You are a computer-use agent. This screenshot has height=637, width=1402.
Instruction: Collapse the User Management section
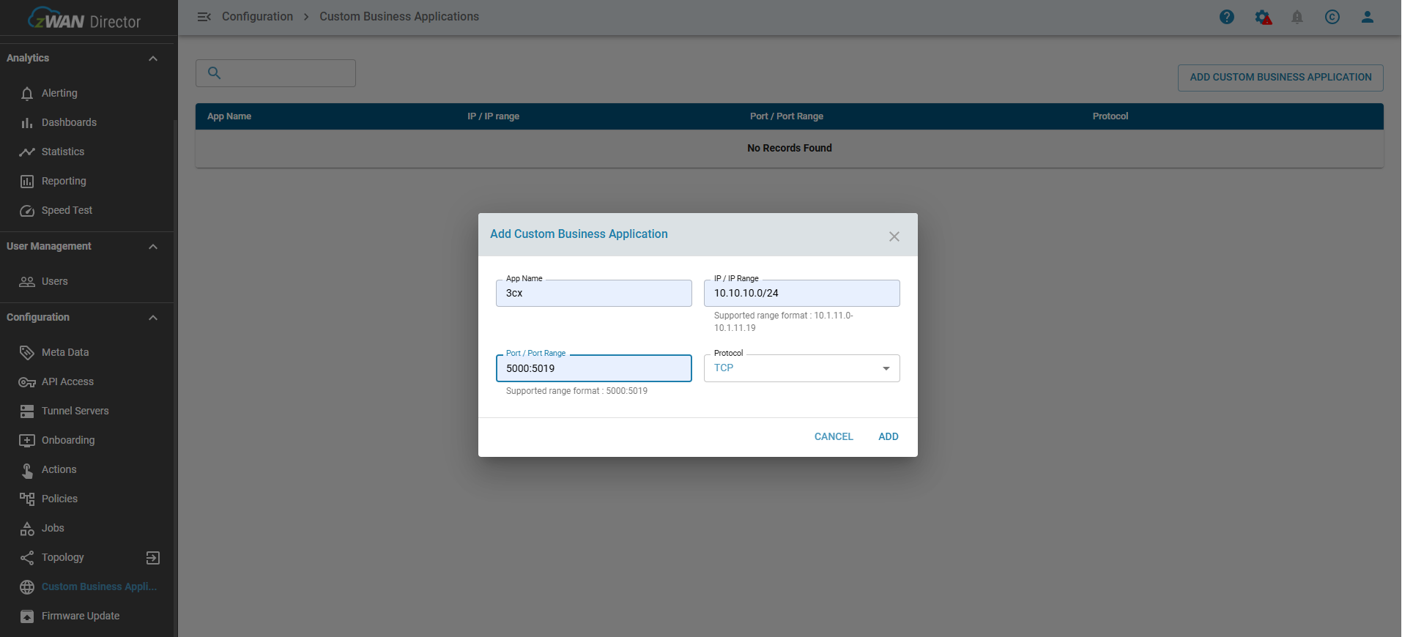pos(153,247)
